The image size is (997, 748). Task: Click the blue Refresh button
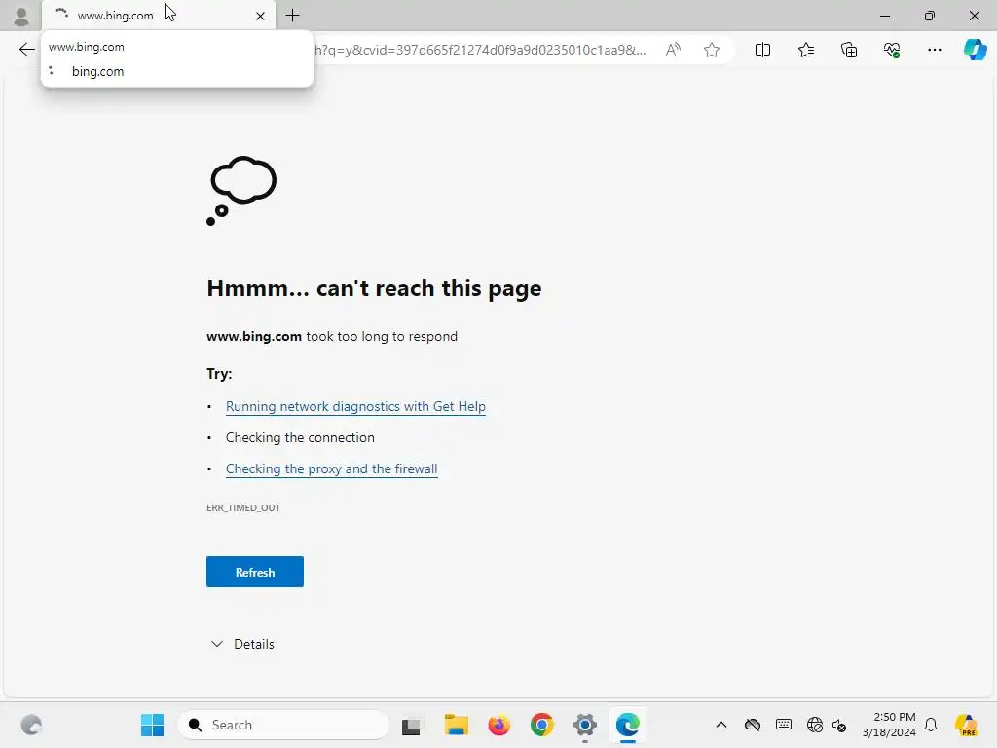(255, 572)
